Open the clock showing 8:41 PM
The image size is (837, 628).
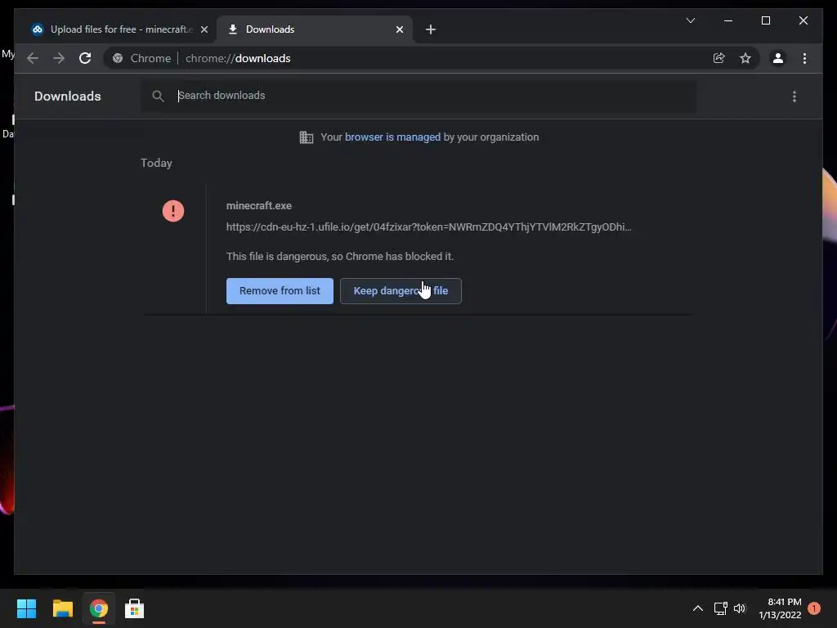pos(780,608)
